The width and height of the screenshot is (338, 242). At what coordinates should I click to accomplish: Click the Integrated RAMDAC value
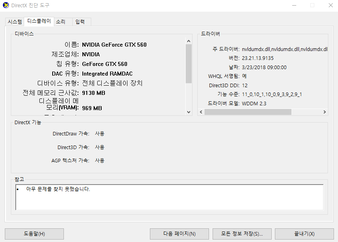tap(107, 74)
